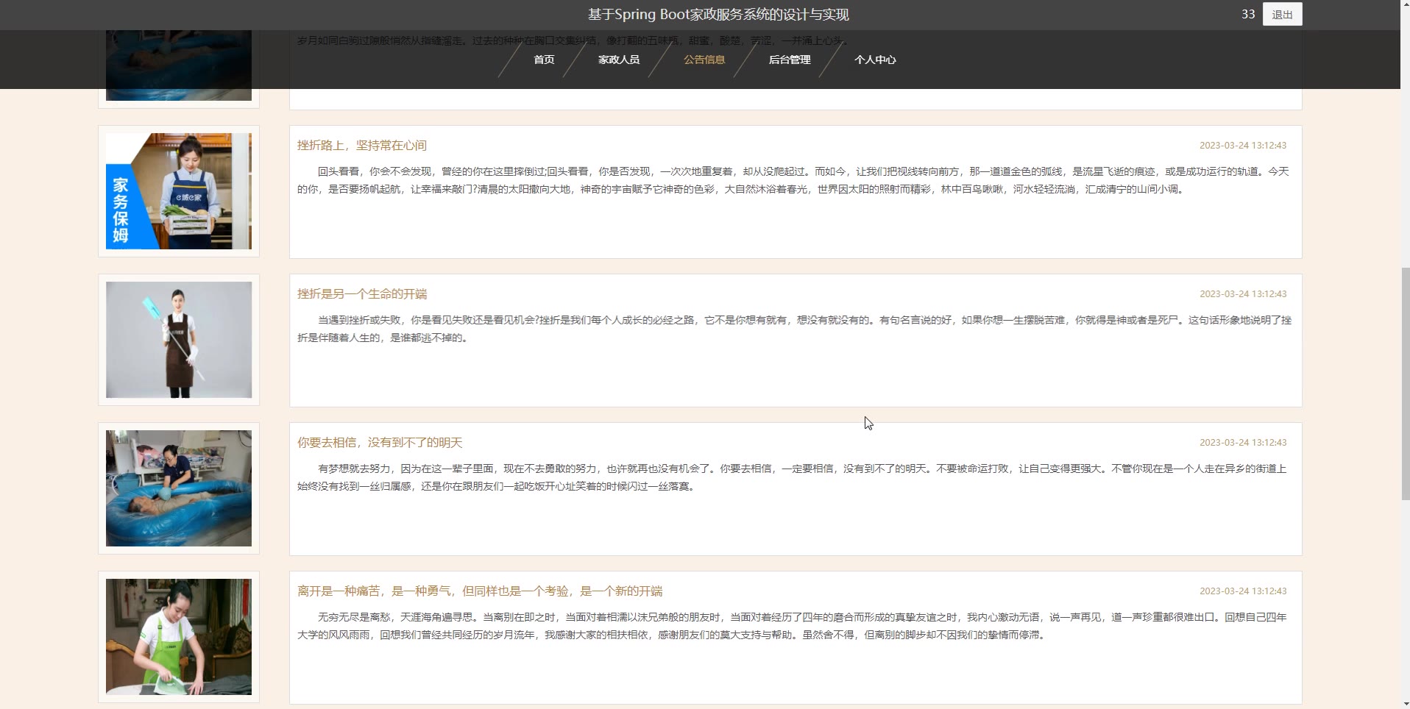Viewport: 1410px width, 709px height.
Task: Open the 个人中心 menu item
Action: coord(875,60)
